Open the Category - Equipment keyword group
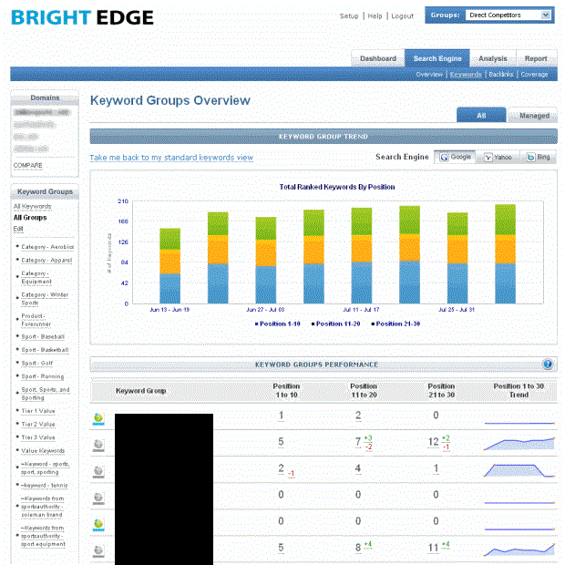Viewport: 565px width, 565px height. [36, 277]
